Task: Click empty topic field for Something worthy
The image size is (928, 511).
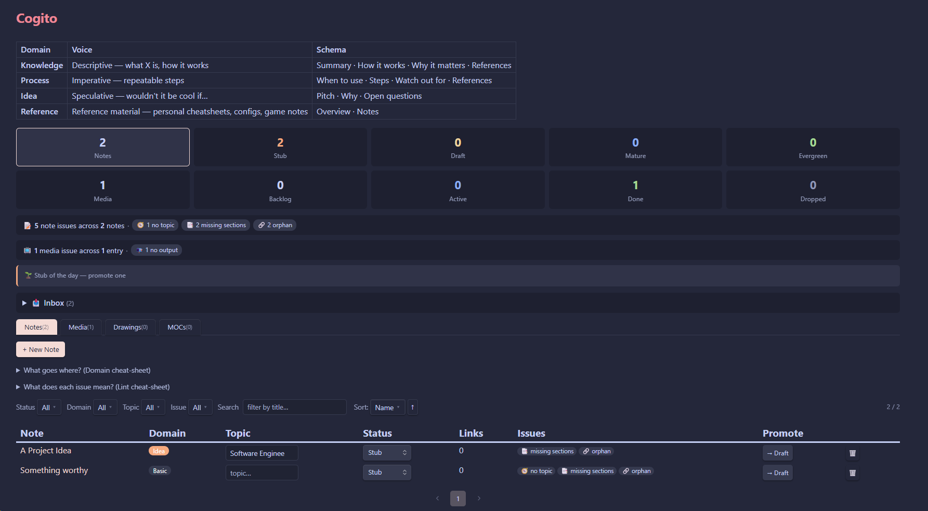Action: (262, 473)
